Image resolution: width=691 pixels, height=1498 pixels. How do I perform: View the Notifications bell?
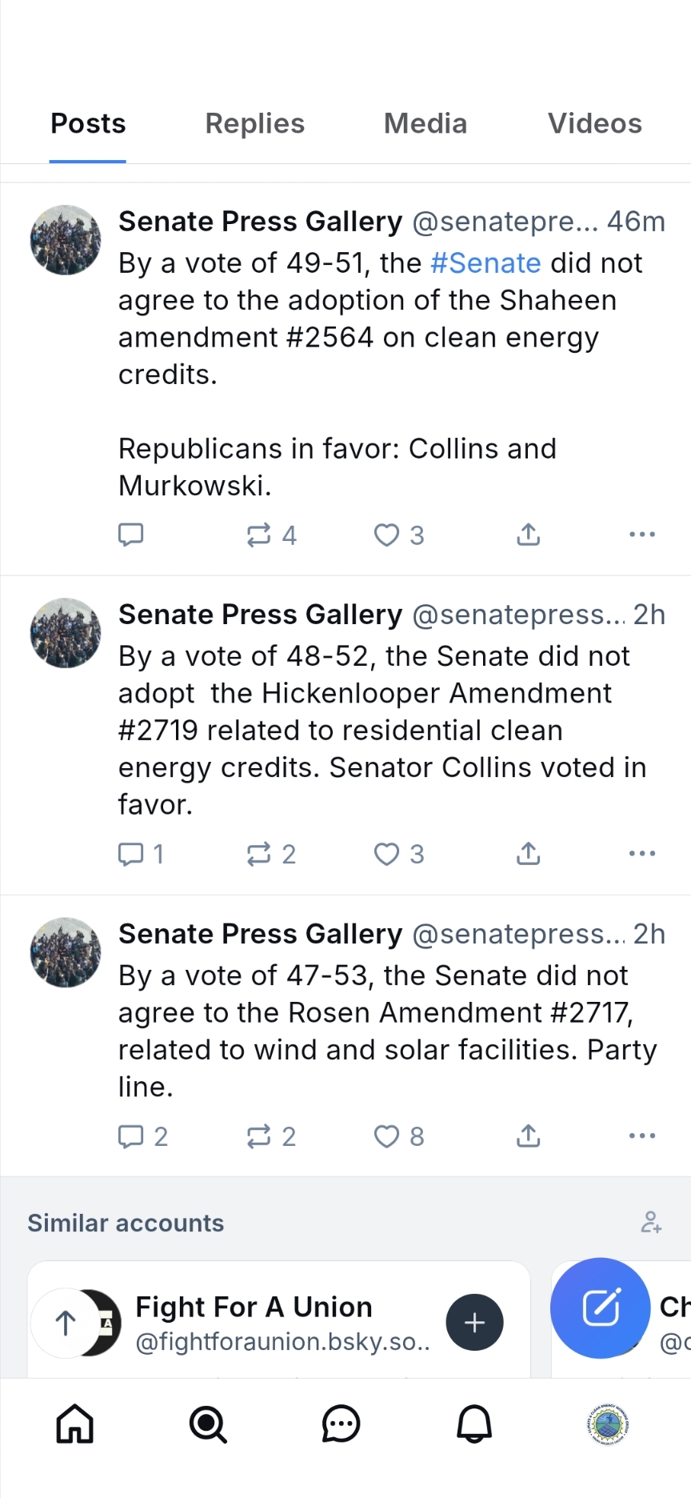(474, 1424)
